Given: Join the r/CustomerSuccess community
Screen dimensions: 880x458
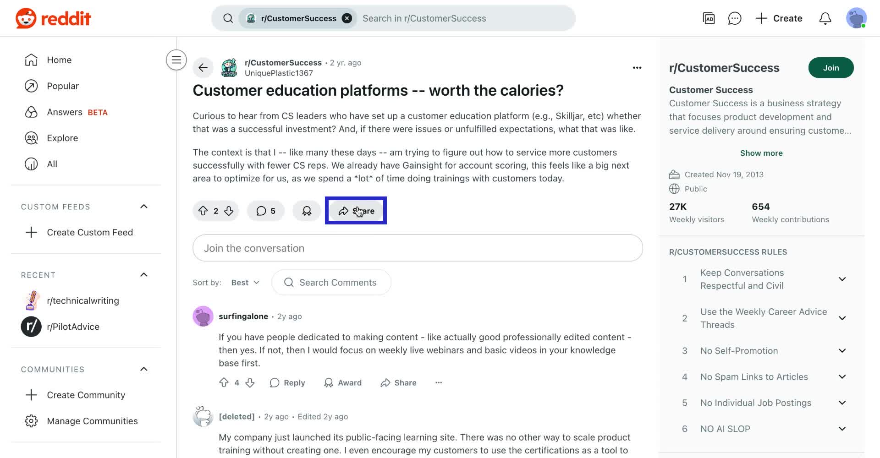Looking at the screenshot, I should (x=830, y=68).
